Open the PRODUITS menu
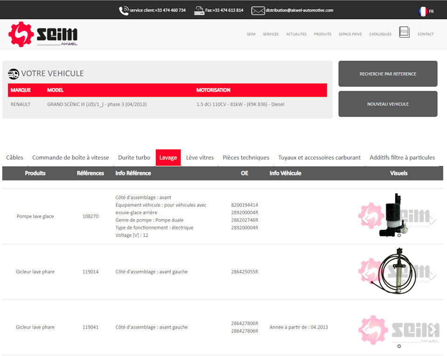 (322, 34)
